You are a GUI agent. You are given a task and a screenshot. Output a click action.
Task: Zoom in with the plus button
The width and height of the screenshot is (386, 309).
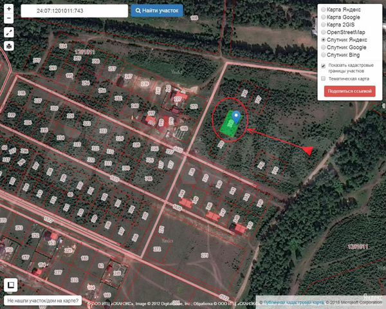(9, 9)
